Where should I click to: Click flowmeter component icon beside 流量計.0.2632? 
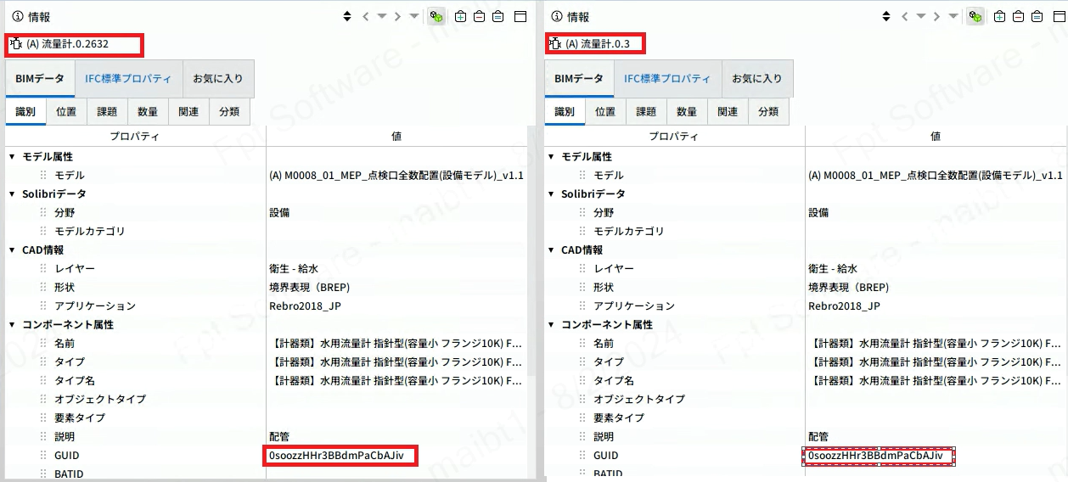point(16,43)
